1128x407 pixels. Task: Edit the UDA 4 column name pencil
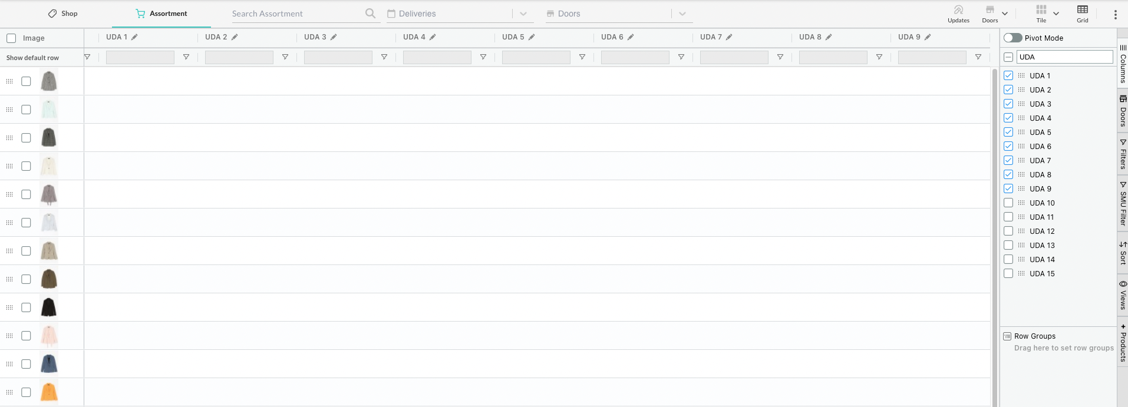tap(433, 37)
